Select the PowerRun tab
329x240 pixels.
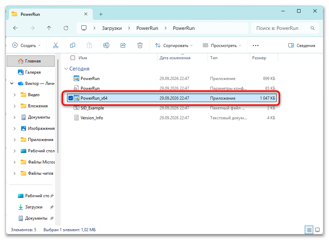pyautogui.click(x=51, y=14)
